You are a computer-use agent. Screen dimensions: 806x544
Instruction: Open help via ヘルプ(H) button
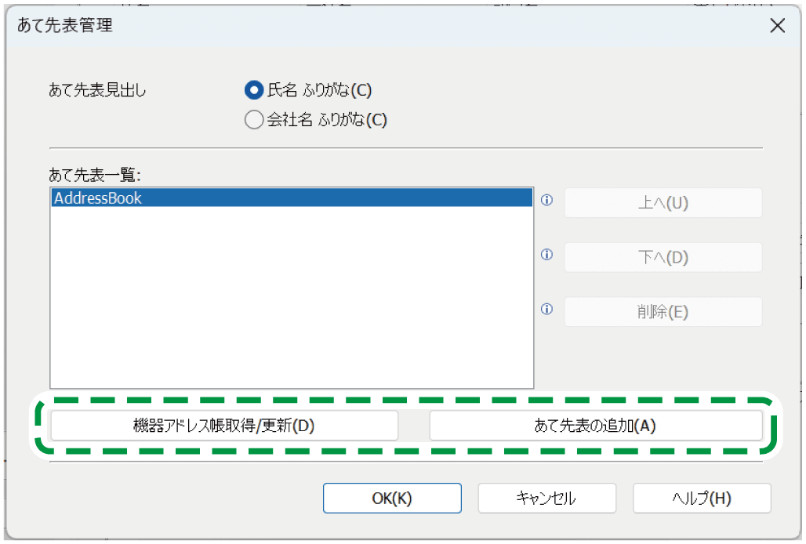click(702, 498)
